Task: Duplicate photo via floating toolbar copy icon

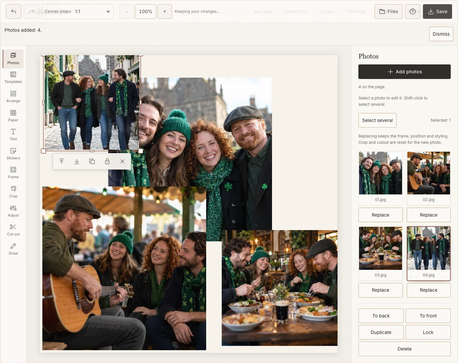Action: [x=92, y=161]
